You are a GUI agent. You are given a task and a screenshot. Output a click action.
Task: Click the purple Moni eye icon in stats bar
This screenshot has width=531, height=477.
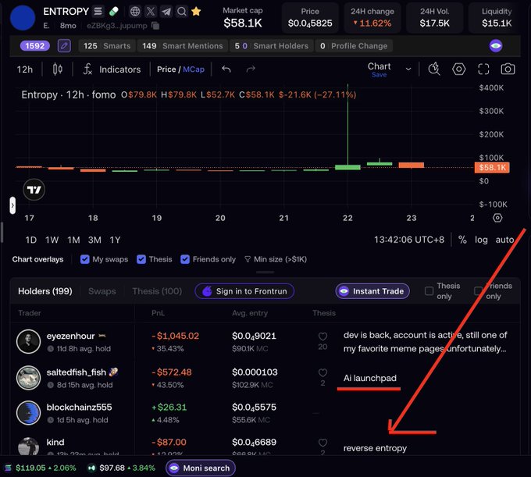click(x=496, y=46)
